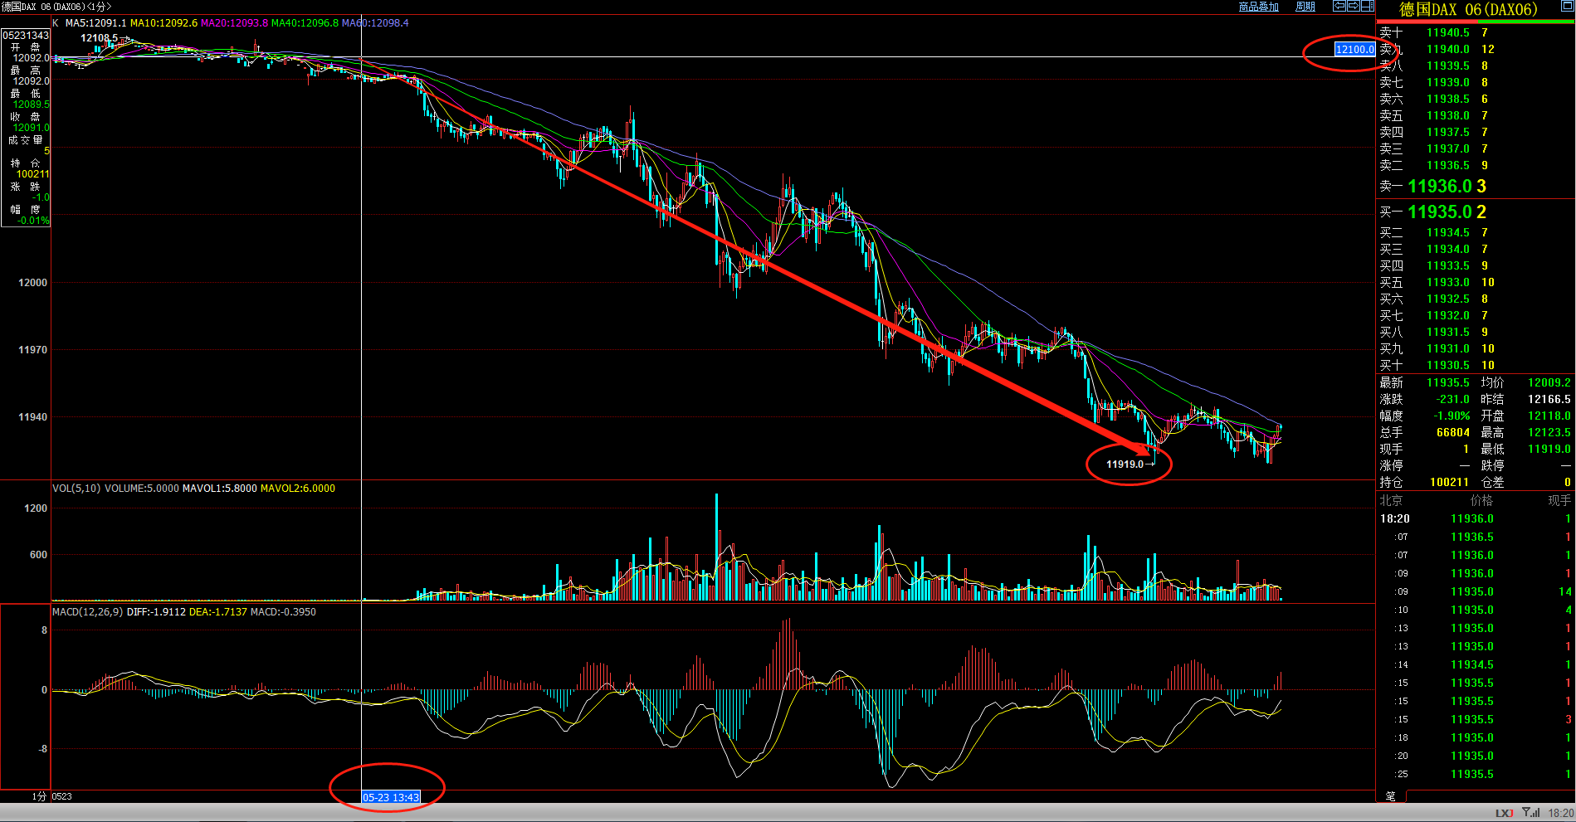Select the 卖九 11940.0 ask row
Image resolution: width=1576 pixels, height=822 pixels.
(x=1475, y=49)
